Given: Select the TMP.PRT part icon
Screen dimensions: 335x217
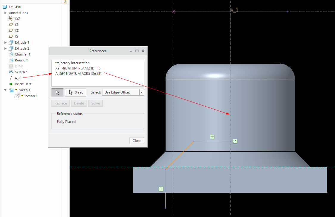Looking at the screenshot, I should point(5,7).
